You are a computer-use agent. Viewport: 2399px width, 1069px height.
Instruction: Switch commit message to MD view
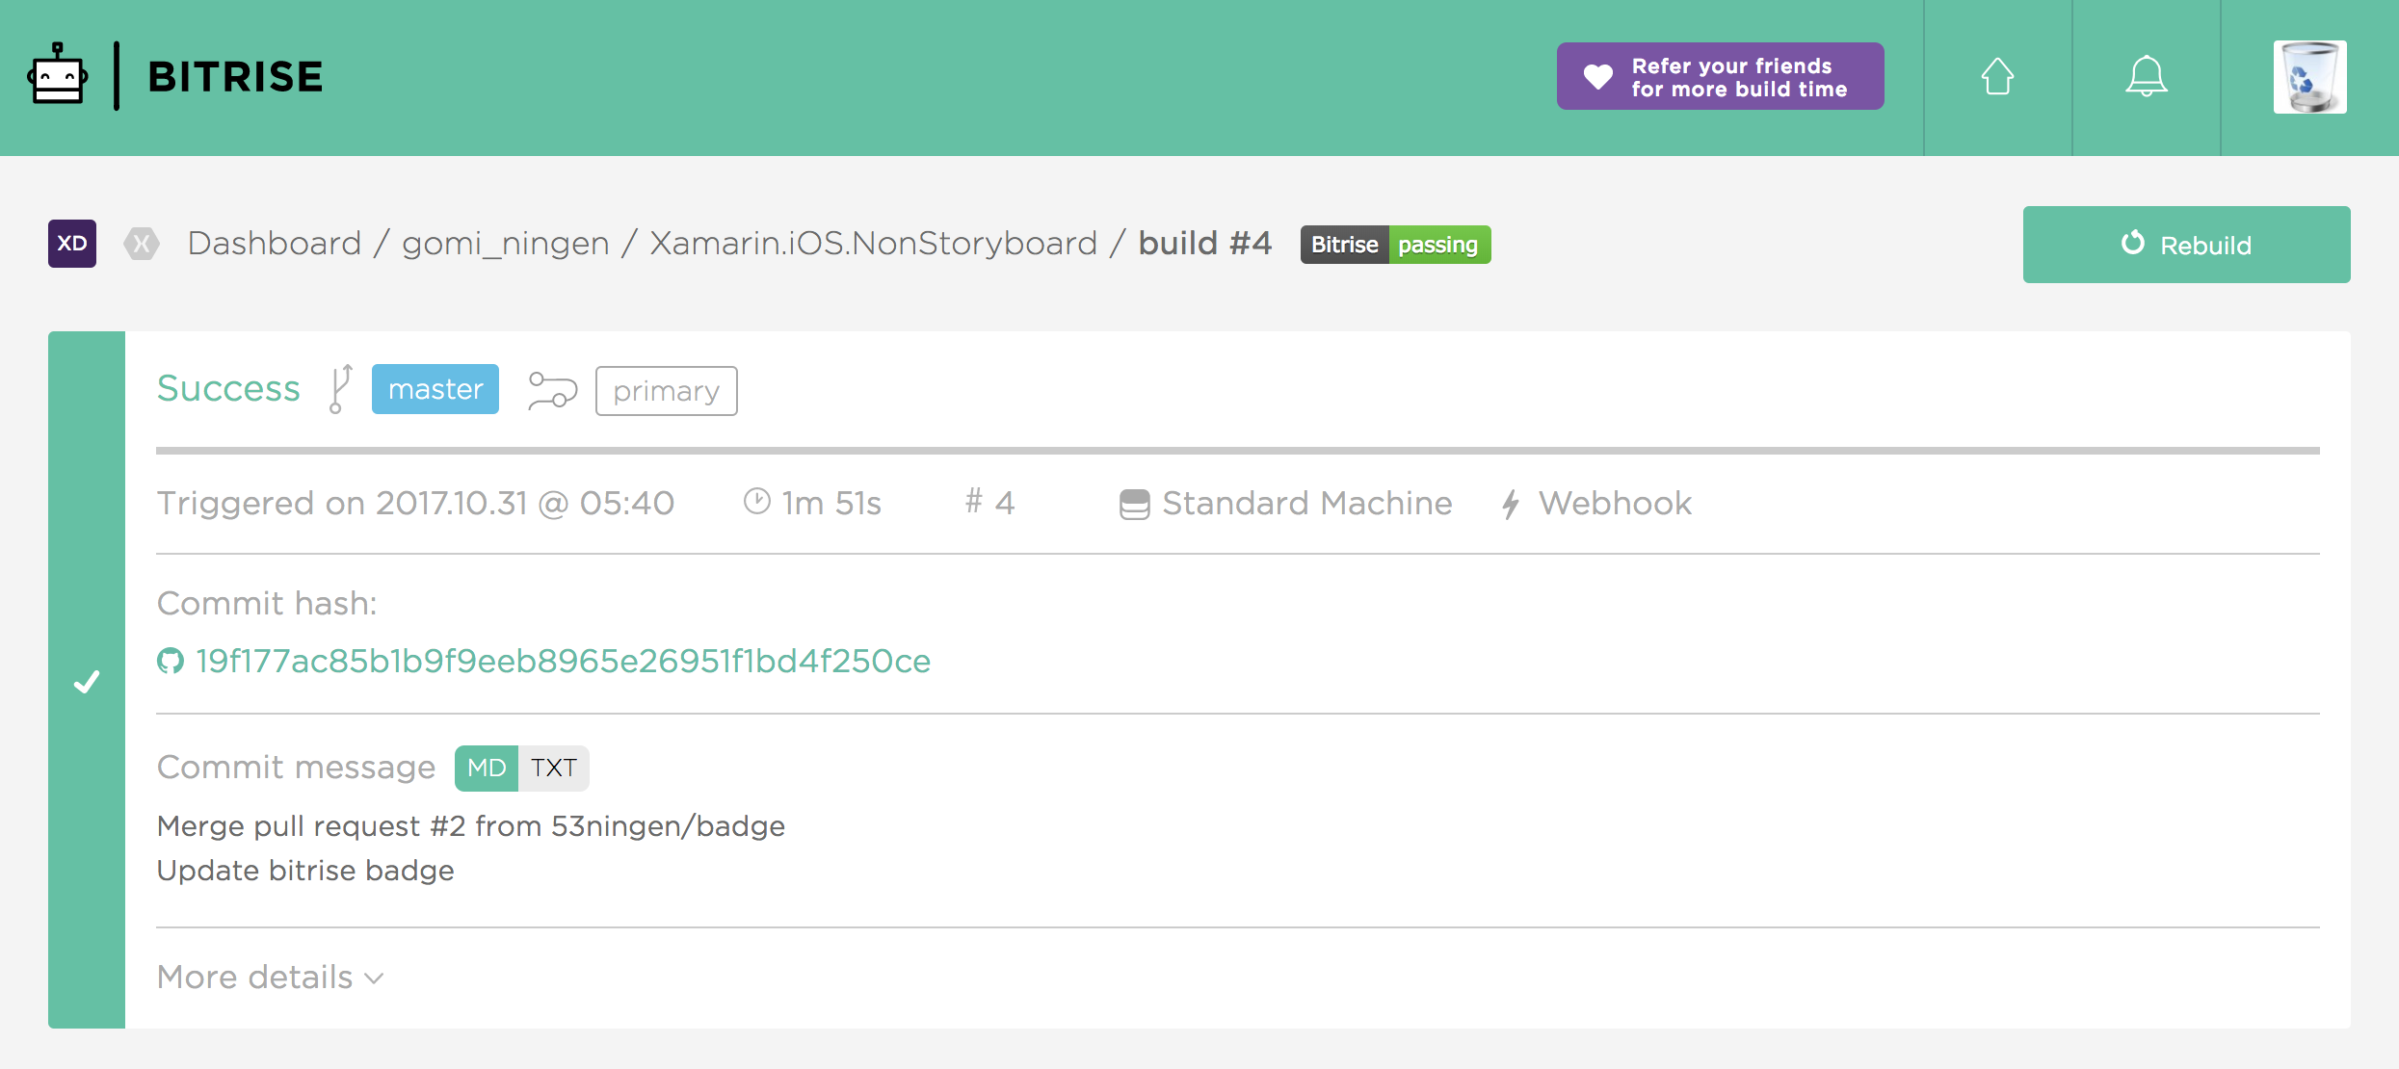click(487, 769)
